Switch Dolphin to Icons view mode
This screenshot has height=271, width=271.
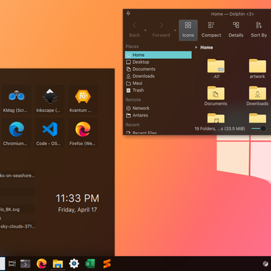[188, 30]
